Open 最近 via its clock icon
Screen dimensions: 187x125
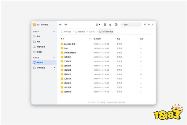pos(34,36)
